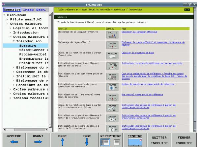Click the PALPAGE P corner softkey icon

112,76
